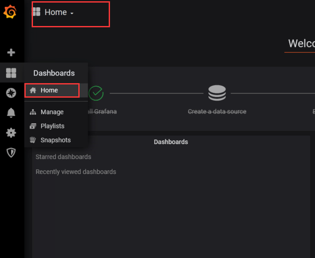Open Explore compass icon
Viewport: 315px width, 258px height.
[11, 93]
